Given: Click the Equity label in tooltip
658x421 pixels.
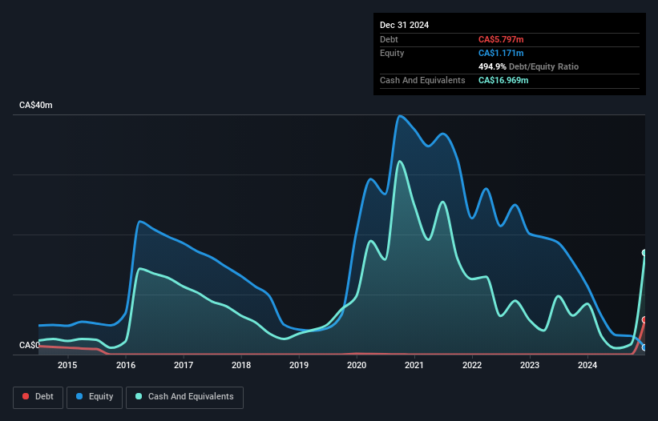Looking at the screenshot, I should 392,53.
